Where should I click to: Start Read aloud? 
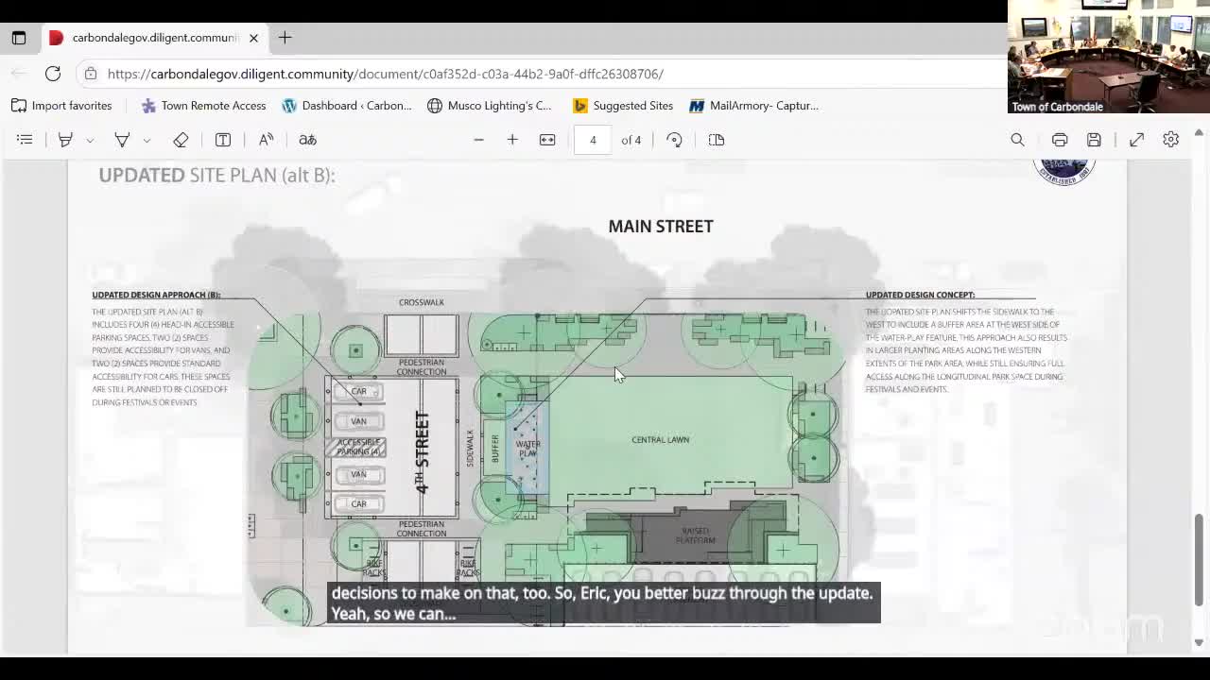266,140
